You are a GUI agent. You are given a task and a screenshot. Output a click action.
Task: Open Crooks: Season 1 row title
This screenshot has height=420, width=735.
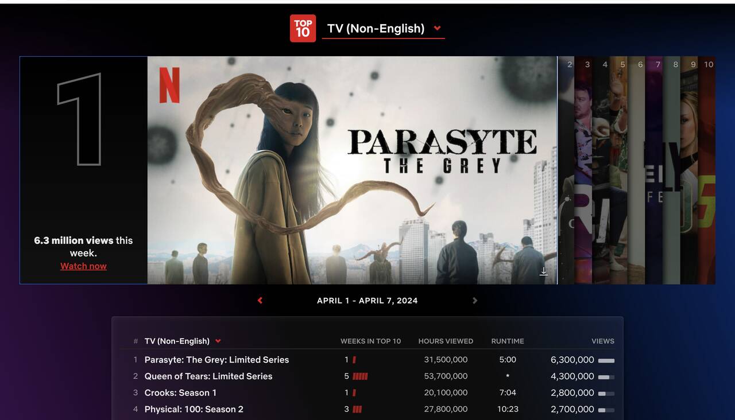pos(180,393)
